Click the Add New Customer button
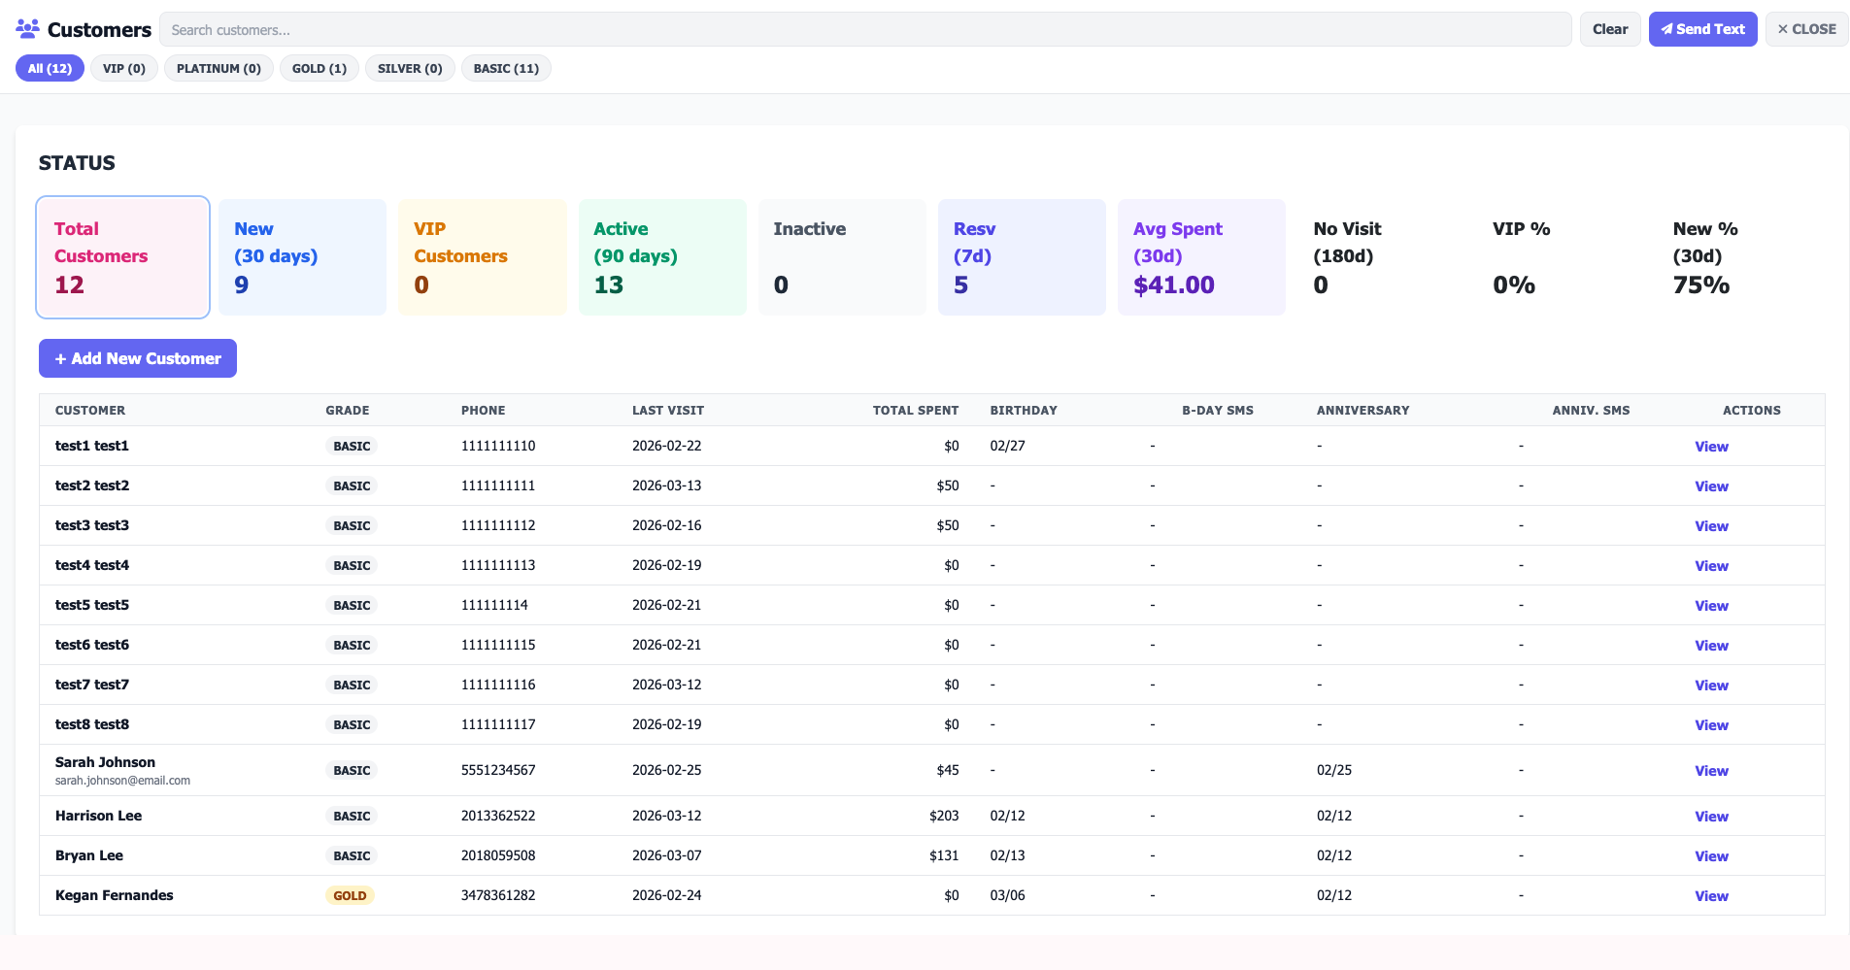Screen dimensions: 1850x970 click(137, 358)
